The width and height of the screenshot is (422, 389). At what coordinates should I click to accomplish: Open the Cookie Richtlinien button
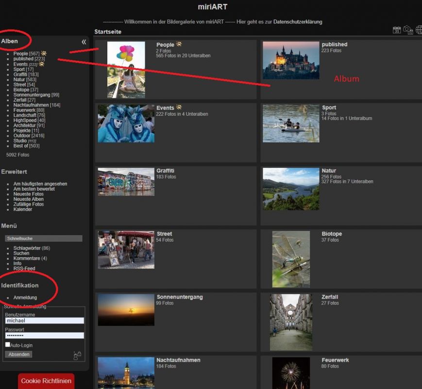(46, 381)
